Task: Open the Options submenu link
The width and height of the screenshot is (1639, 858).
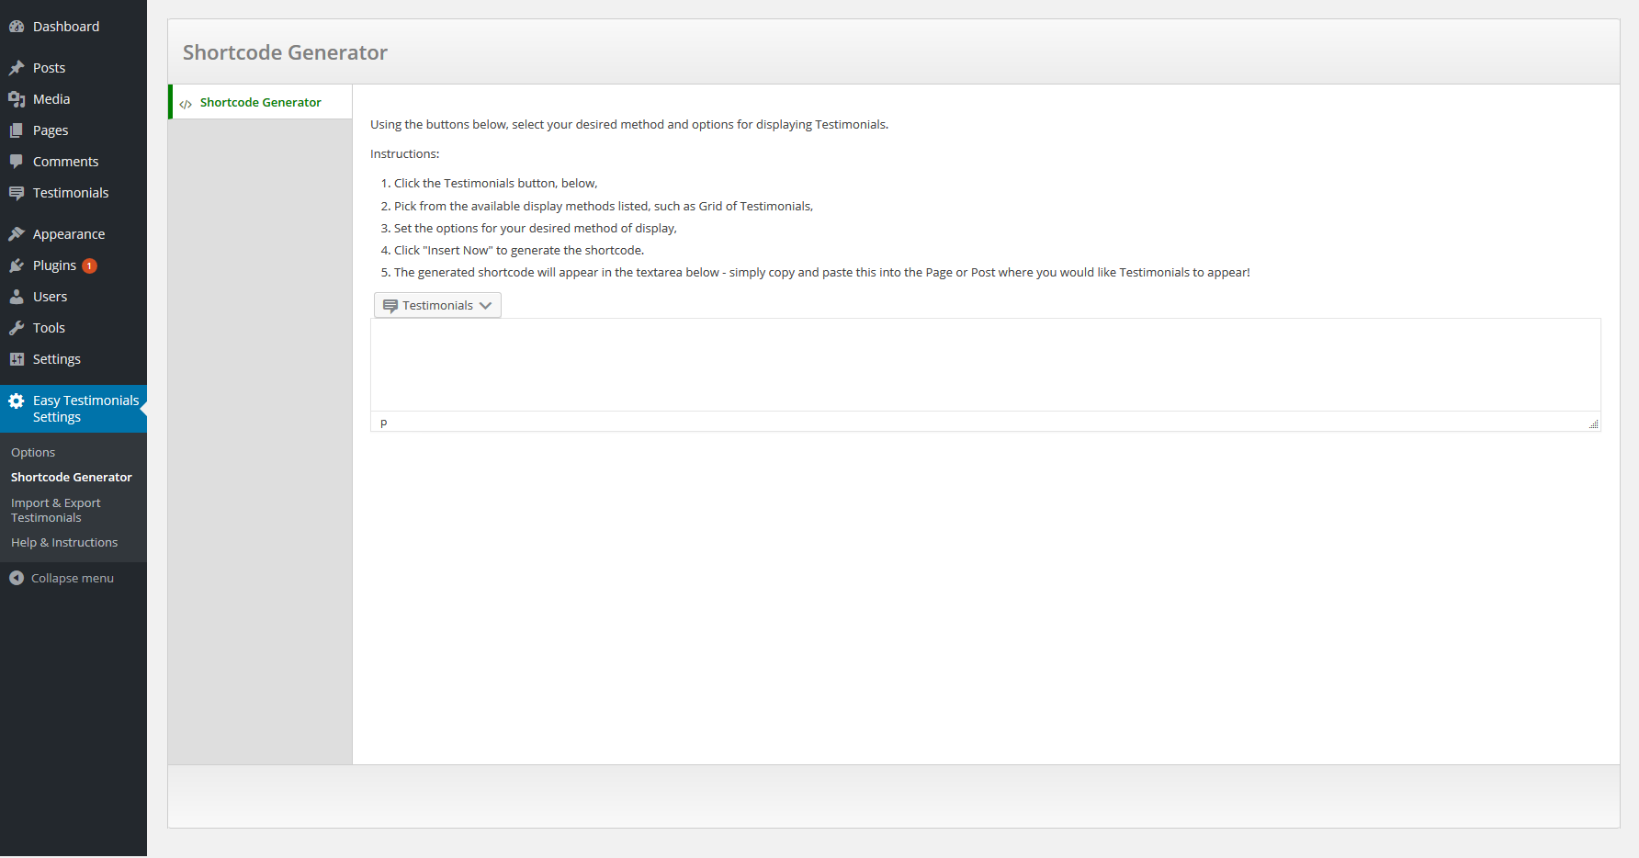Action: point(33,452)
